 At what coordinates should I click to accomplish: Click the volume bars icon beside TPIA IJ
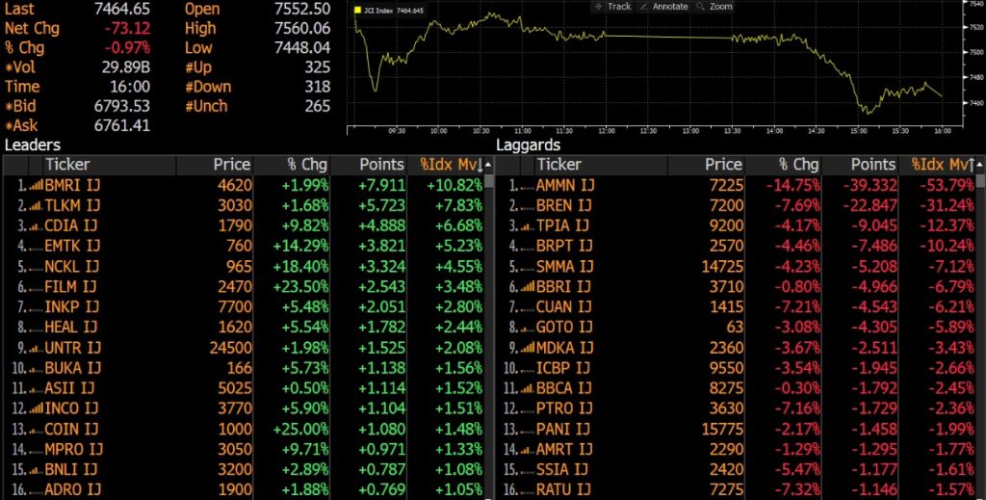[x=528, y=225]
